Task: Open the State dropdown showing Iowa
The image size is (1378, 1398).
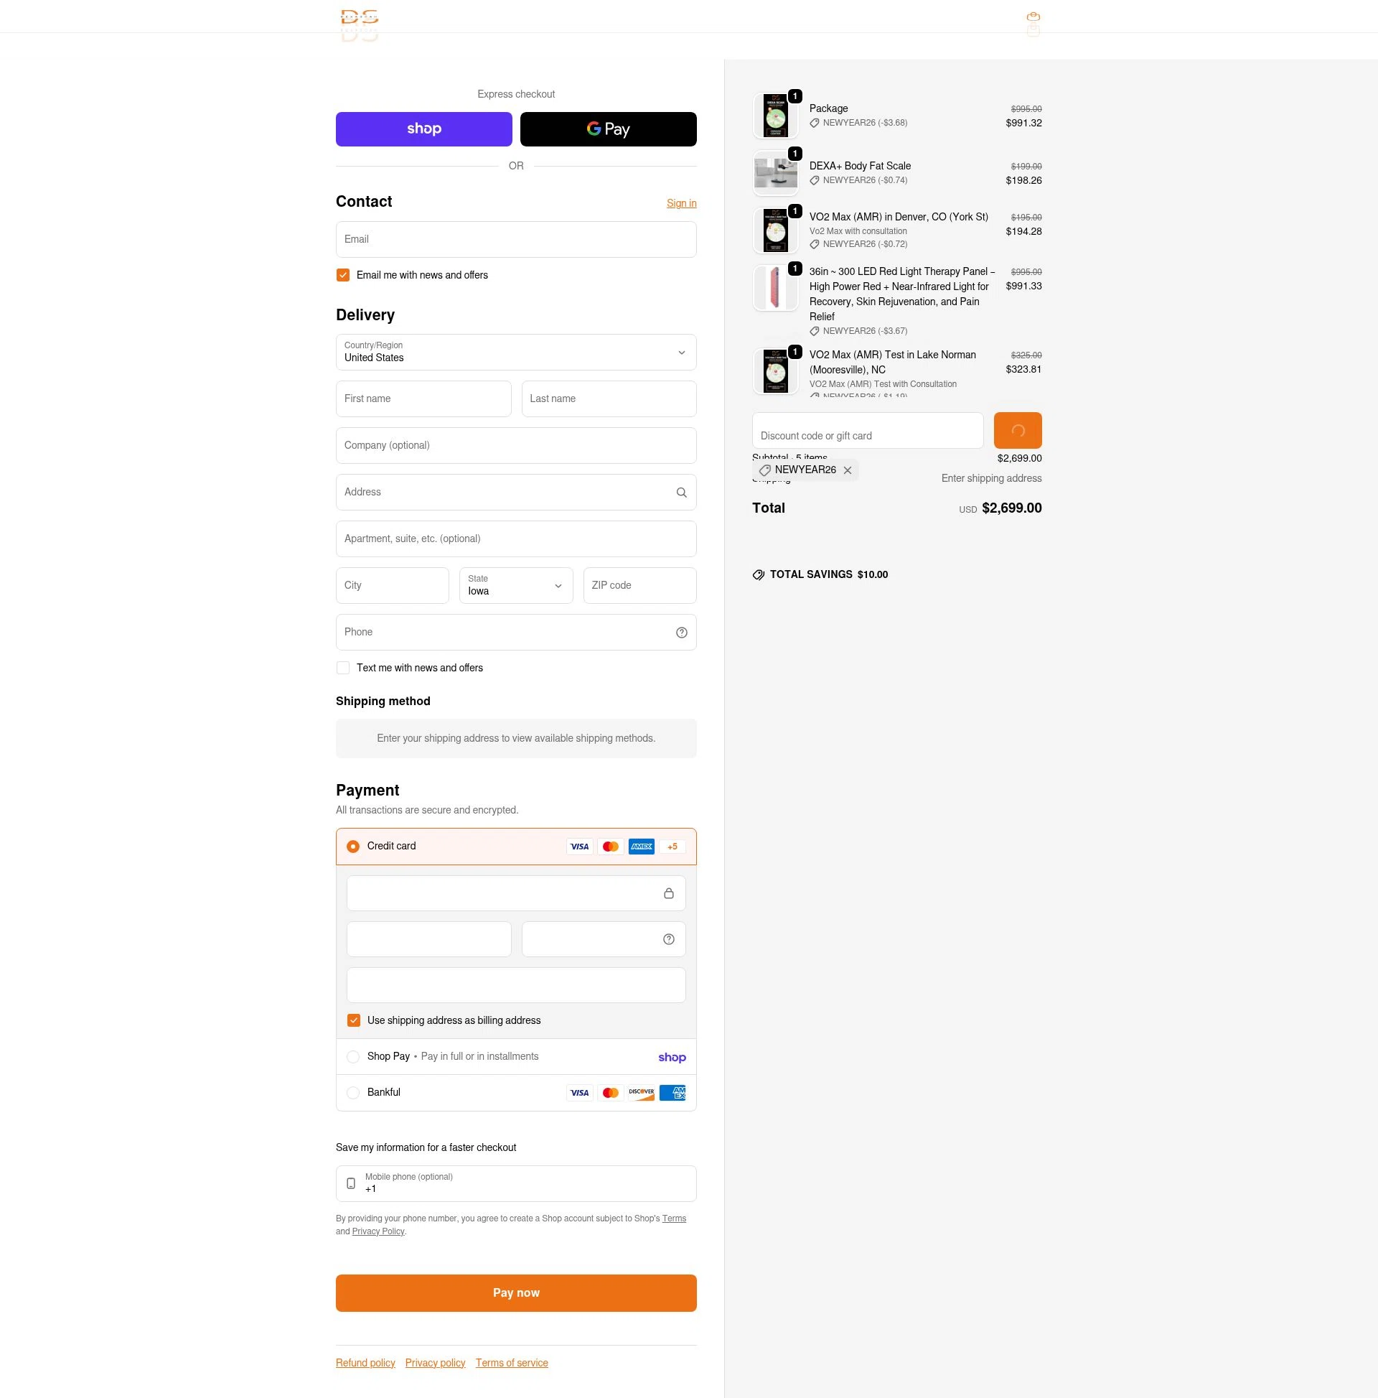Action: [x=516, y=585]
